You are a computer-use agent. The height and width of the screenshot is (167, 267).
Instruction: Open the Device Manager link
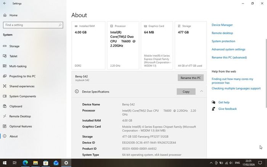tap(222, 25)
